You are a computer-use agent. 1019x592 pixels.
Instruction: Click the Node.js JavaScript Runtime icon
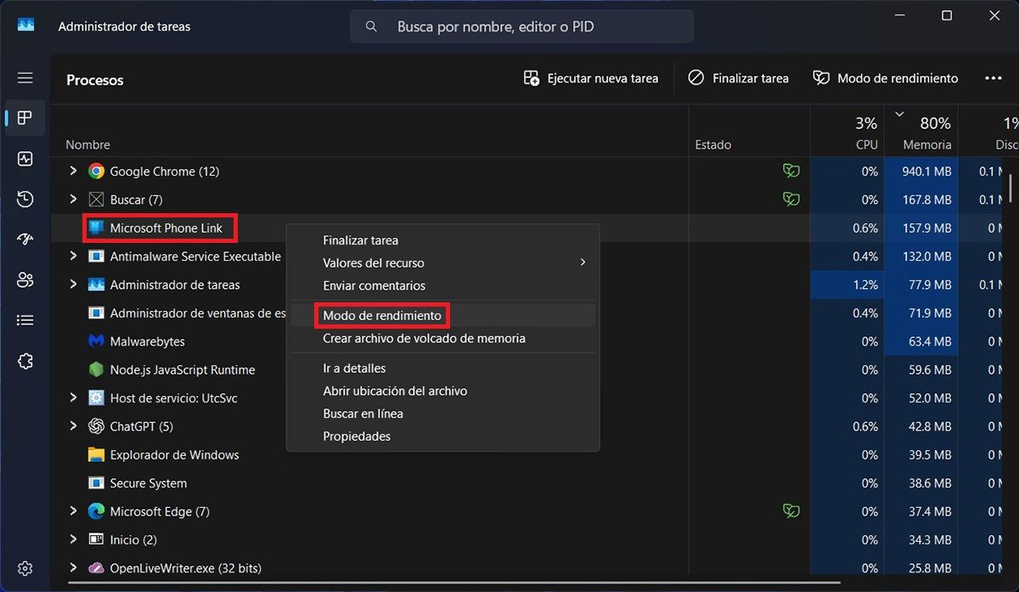(96, 369)
